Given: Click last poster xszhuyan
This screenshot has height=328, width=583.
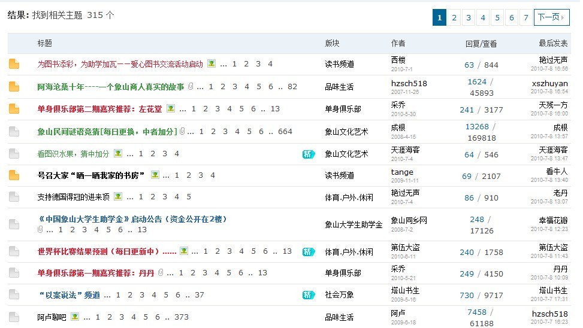Looking at the screenshot, I should point(549,84).
